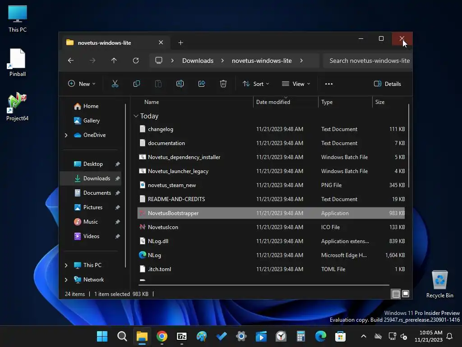Switch to large thumbnails view icon
The width and height of the screenshot is (462, 347).
click(406, 294)
